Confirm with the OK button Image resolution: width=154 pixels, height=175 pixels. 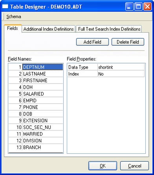103,166
